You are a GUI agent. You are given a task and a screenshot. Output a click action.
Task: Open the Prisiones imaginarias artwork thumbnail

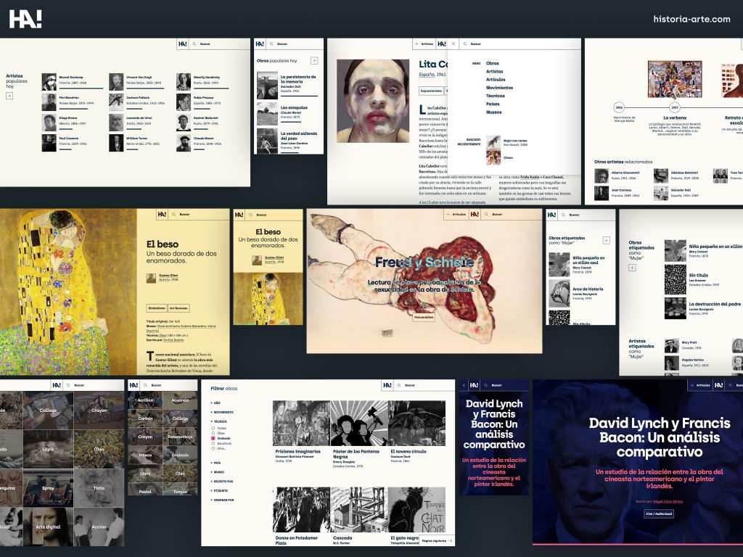coord(301,424)
